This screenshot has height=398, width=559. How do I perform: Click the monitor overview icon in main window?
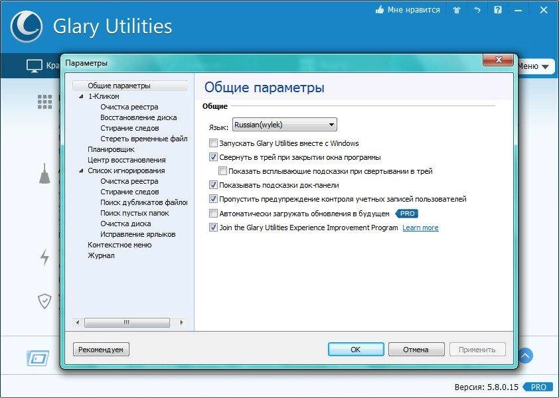click(x=35, y=66)
